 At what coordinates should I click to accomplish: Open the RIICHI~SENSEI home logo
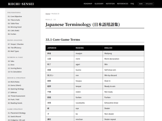tap(21, 4)
